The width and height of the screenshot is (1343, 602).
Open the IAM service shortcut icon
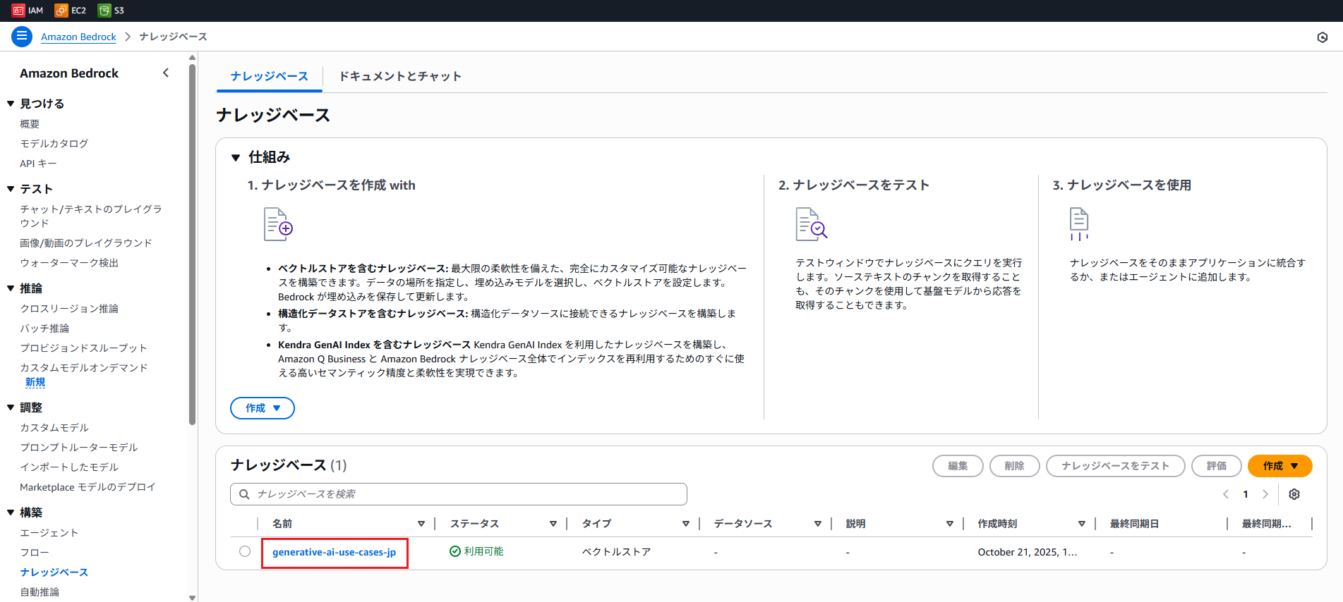tap(18, 11)
